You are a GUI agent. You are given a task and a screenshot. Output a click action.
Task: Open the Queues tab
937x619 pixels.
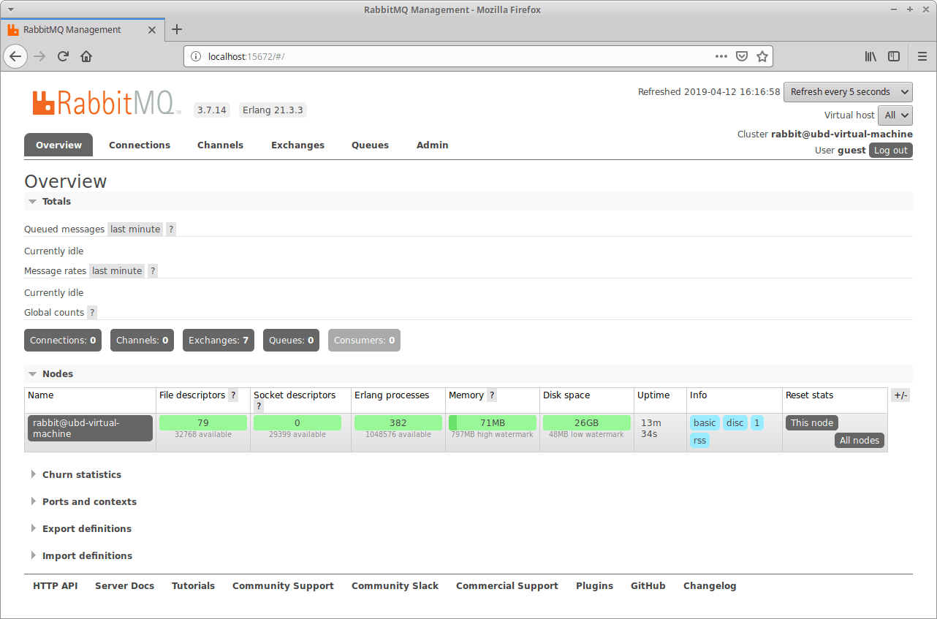point(370,145)
